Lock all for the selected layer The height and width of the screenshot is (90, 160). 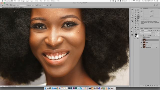pos(151,35)
